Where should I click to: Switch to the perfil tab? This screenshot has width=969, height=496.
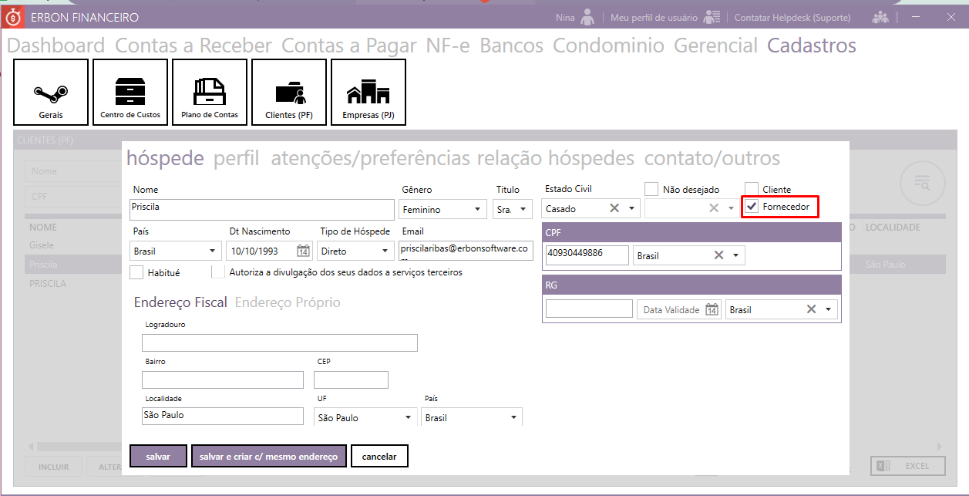(237, 159)
